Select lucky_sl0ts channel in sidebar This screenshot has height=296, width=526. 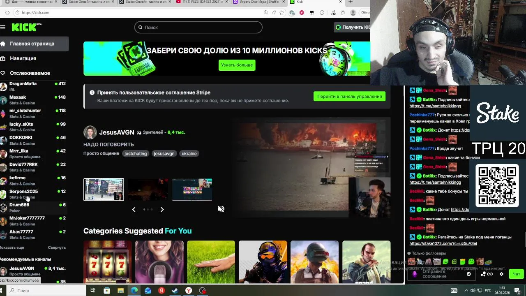(33, 127)
